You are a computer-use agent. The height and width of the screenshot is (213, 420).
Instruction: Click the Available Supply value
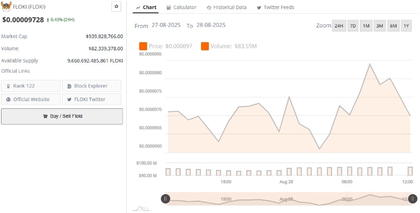pyautogui.click(x=95, y=60)
